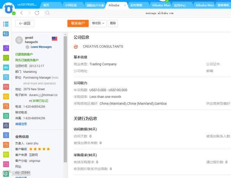Open the green checkmark sidebar icon
This screenshot has width=231, height=178.
pos(6,58)
